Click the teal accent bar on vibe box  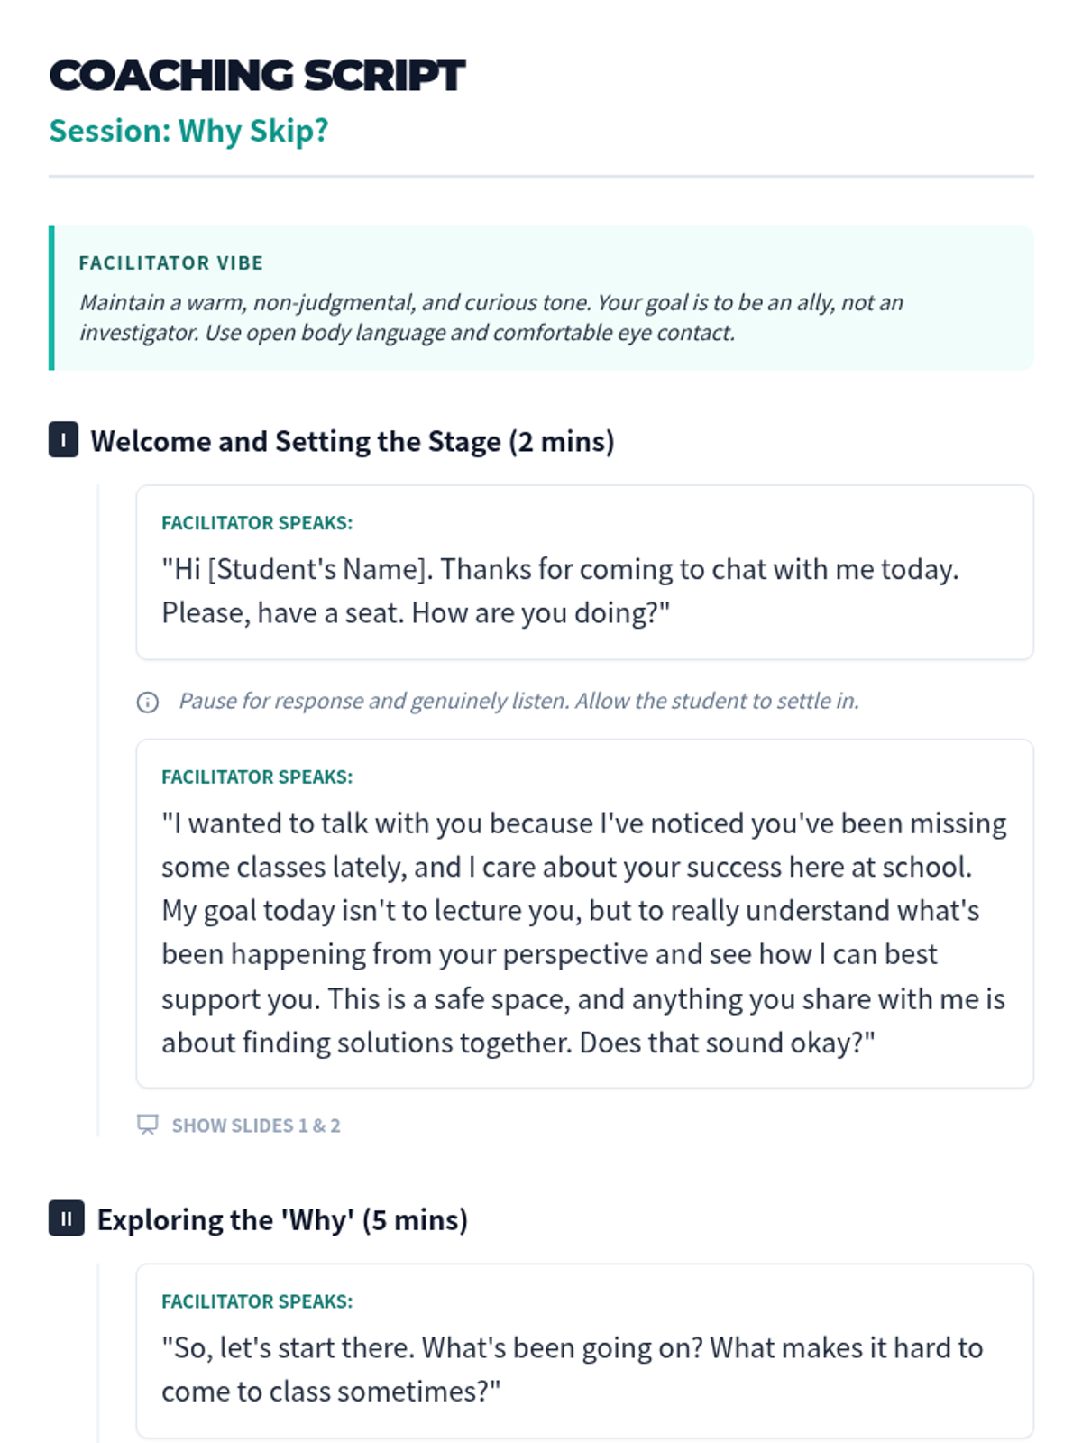click(x=51, y=298)
